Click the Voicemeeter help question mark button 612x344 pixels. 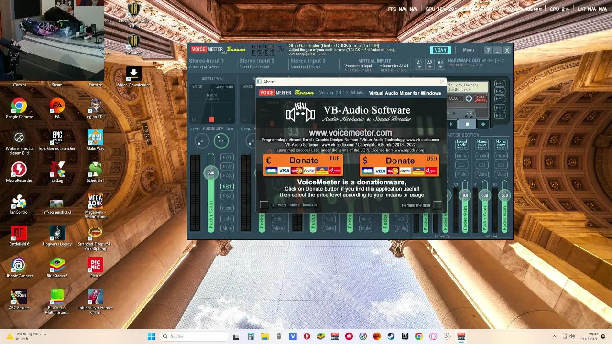pyautogui.click(x=488, y=50)
